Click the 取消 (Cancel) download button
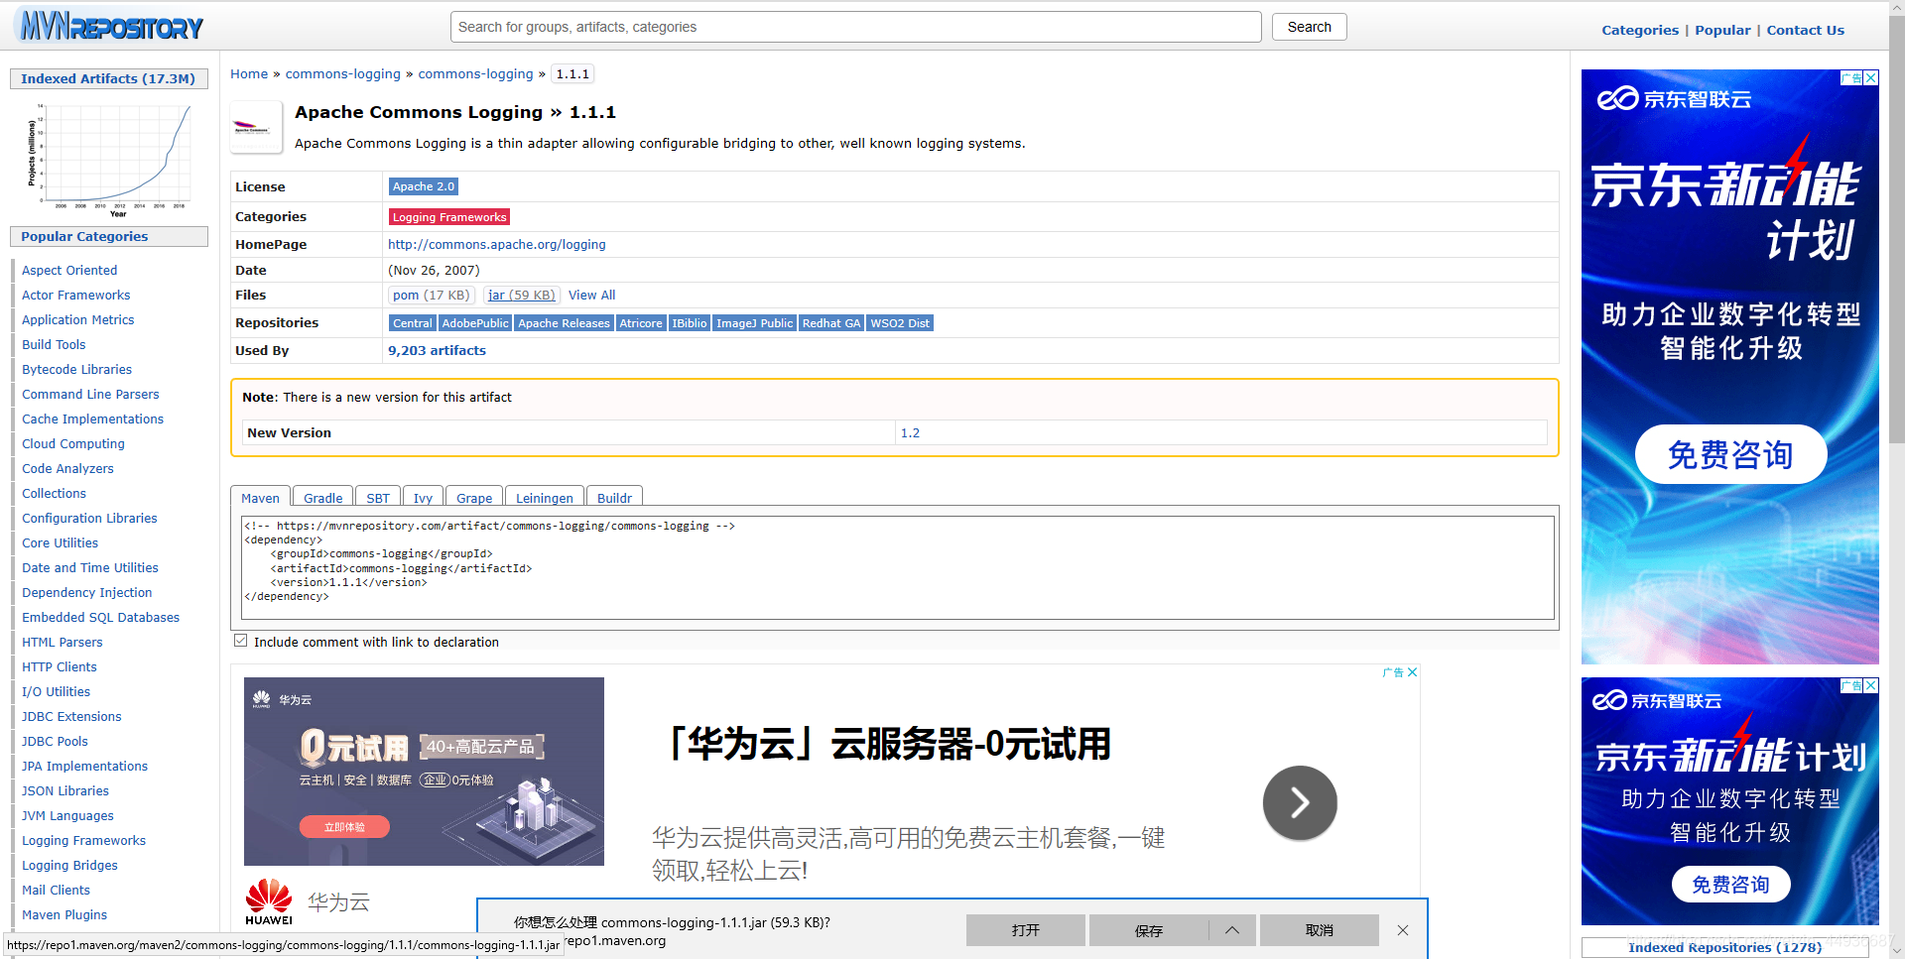Screen dimensions: 1905x959 [1319, 930]
